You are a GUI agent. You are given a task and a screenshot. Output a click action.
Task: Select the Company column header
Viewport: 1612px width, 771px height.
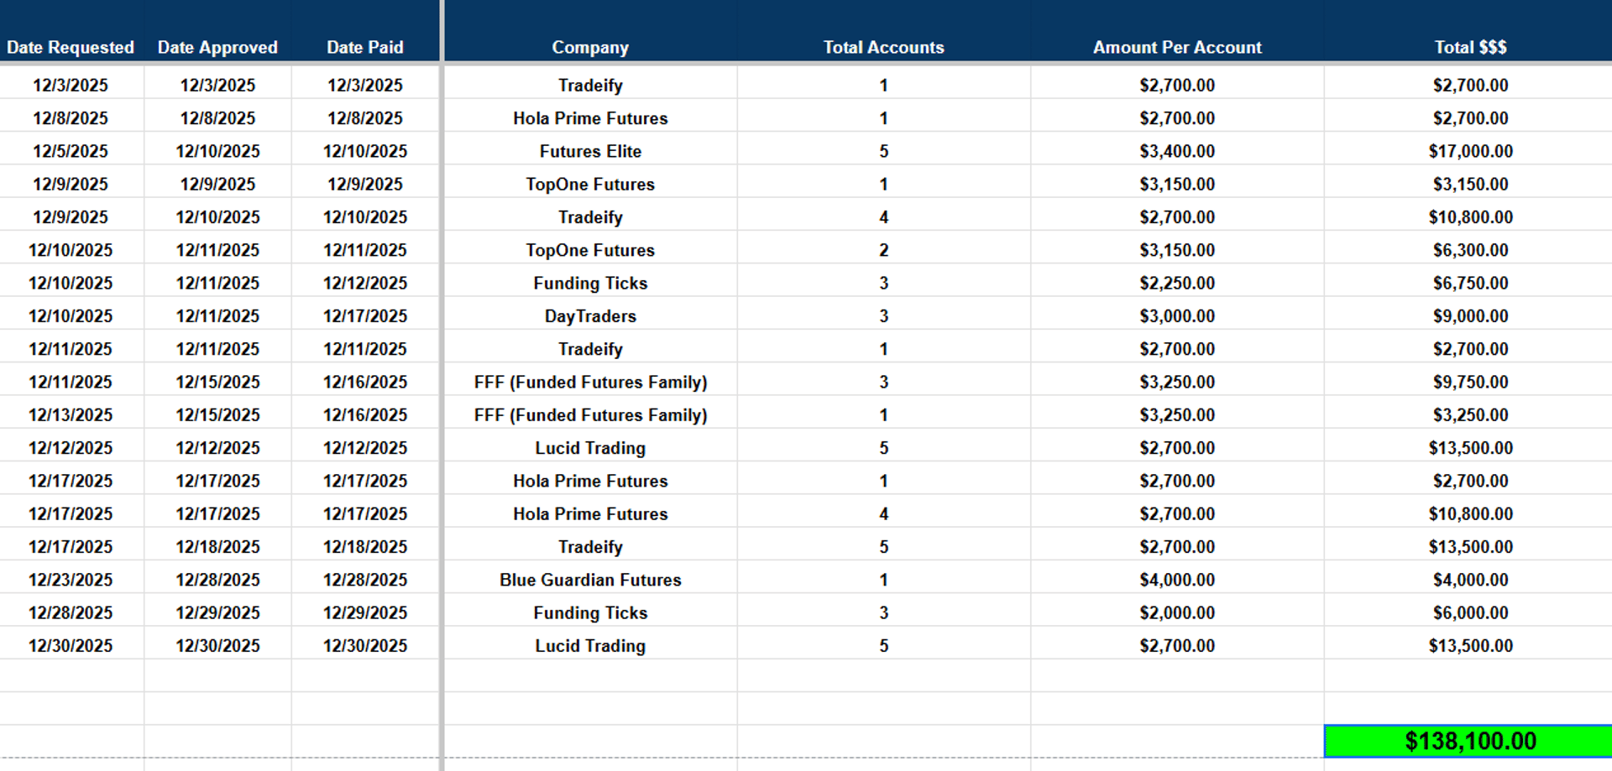(590, 47)
